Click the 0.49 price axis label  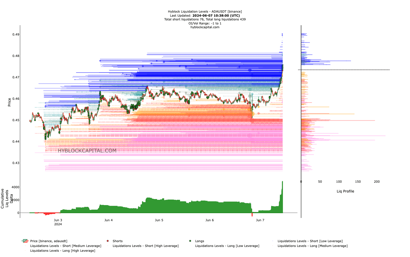click(x=16, y=35)
